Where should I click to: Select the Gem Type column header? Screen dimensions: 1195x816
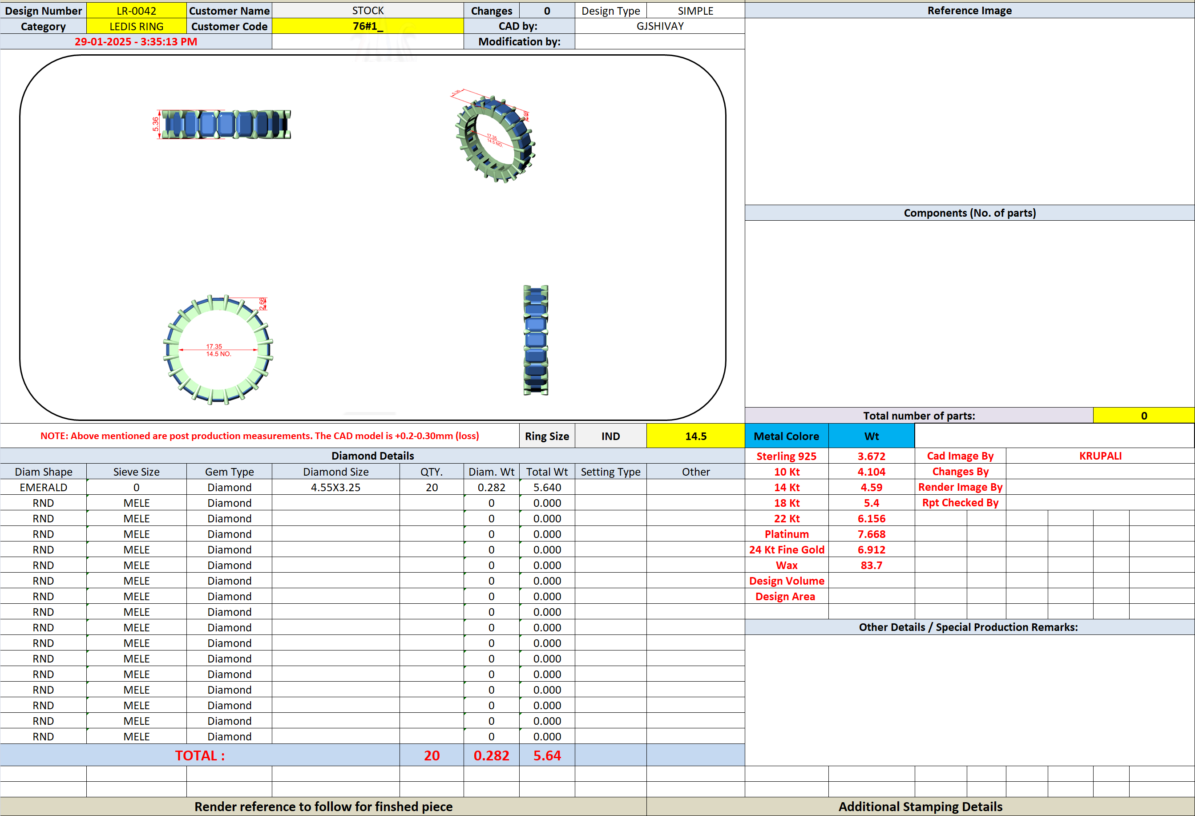(x=229, y=472)
